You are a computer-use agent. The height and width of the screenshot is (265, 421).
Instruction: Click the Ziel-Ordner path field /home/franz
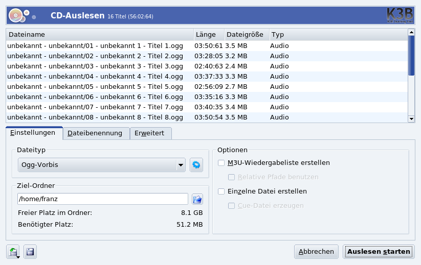103,199
